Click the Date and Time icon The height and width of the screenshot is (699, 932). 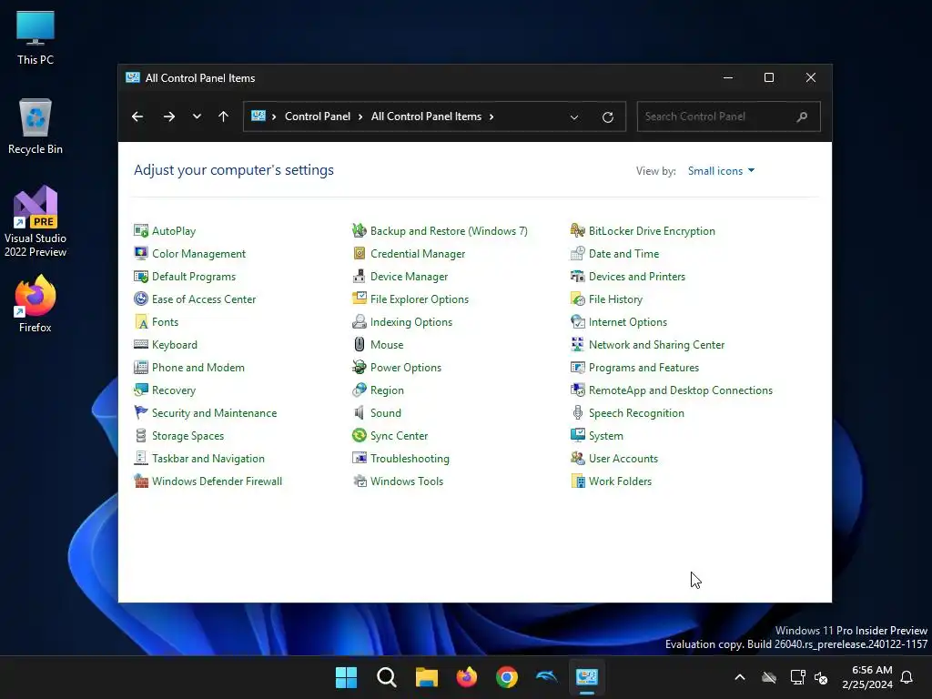[577, 253]
